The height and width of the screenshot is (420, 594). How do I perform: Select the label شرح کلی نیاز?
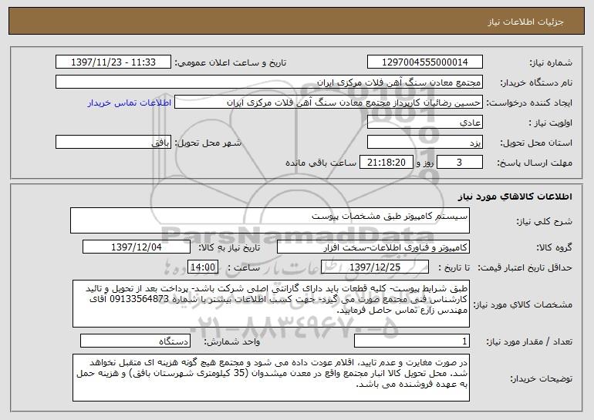545,222
